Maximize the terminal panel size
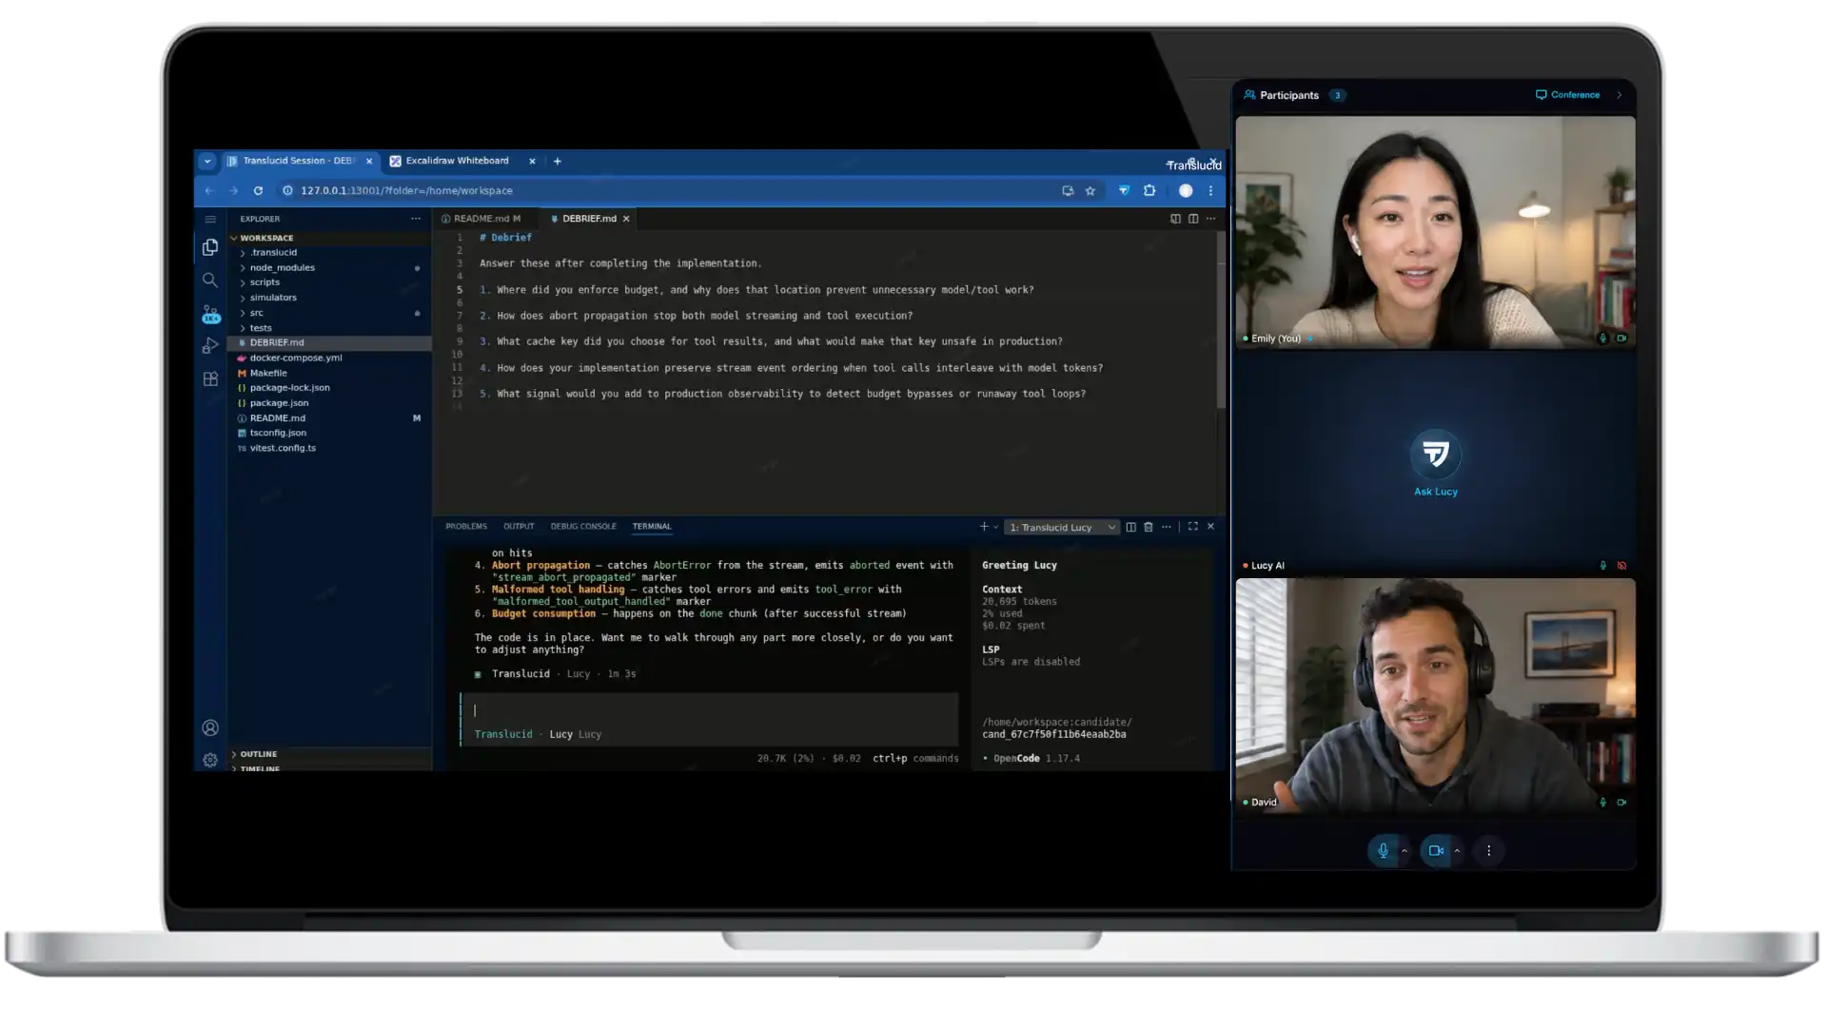 [1193, 526]
